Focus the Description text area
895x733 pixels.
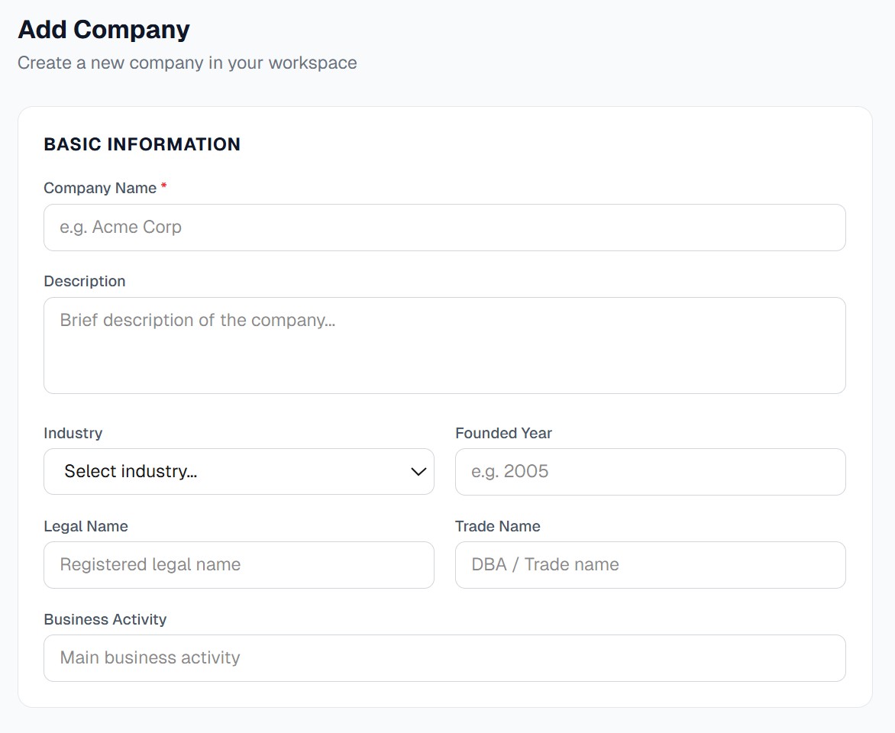click(444, 345)
